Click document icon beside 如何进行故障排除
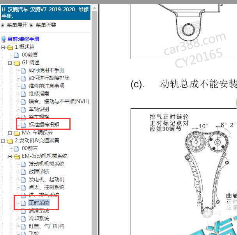This screenshot has height=235, width=237. [x=23, y=78]
